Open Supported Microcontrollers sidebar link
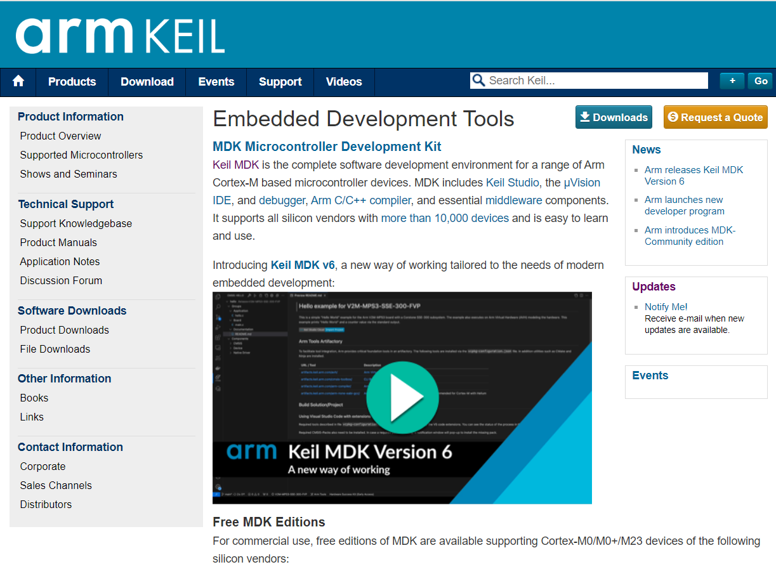 pyautogui.click(x=81, y=155)
